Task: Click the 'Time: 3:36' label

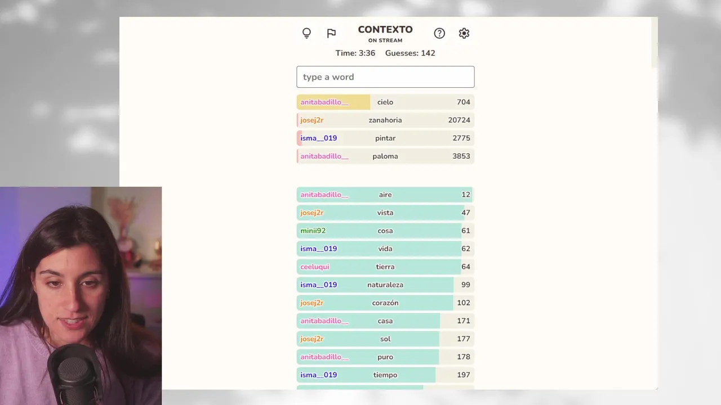Action: coord(355,53)
